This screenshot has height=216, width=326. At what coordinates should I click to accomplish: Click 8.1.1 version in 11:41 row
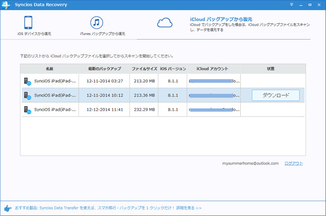173,109
